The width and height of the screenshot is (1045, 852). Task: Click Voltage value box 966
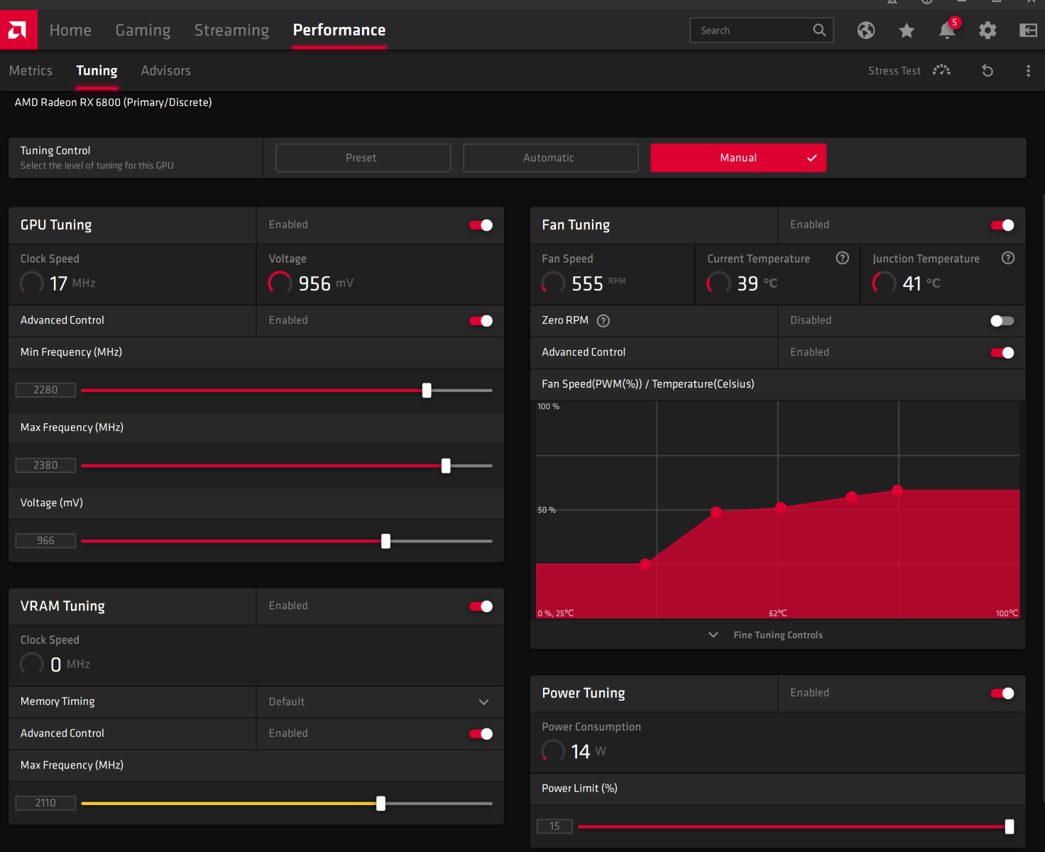(x=45, y=540)
